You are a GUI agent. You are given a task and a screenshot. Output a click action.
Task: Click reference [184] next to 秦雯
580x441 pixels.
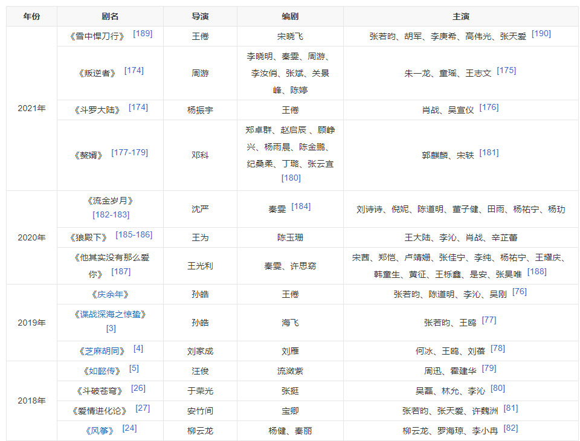[x=300, y=207]
